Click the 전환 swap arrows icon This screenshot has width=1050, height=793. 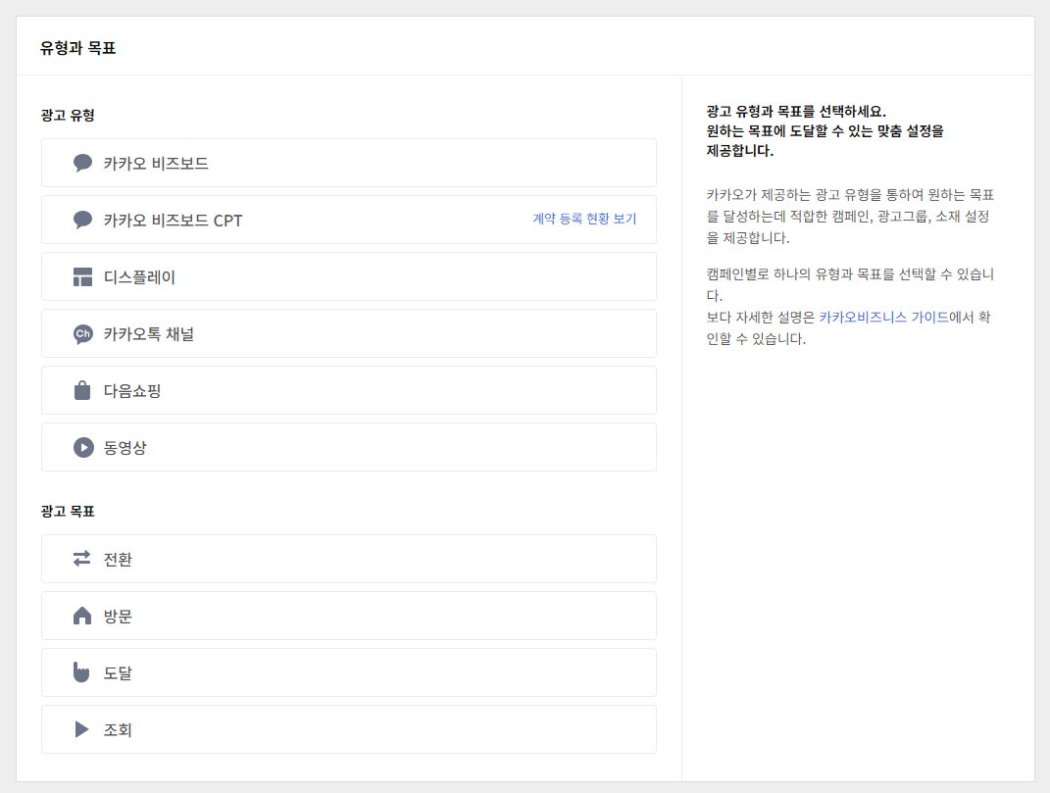(x=81, y=559)
